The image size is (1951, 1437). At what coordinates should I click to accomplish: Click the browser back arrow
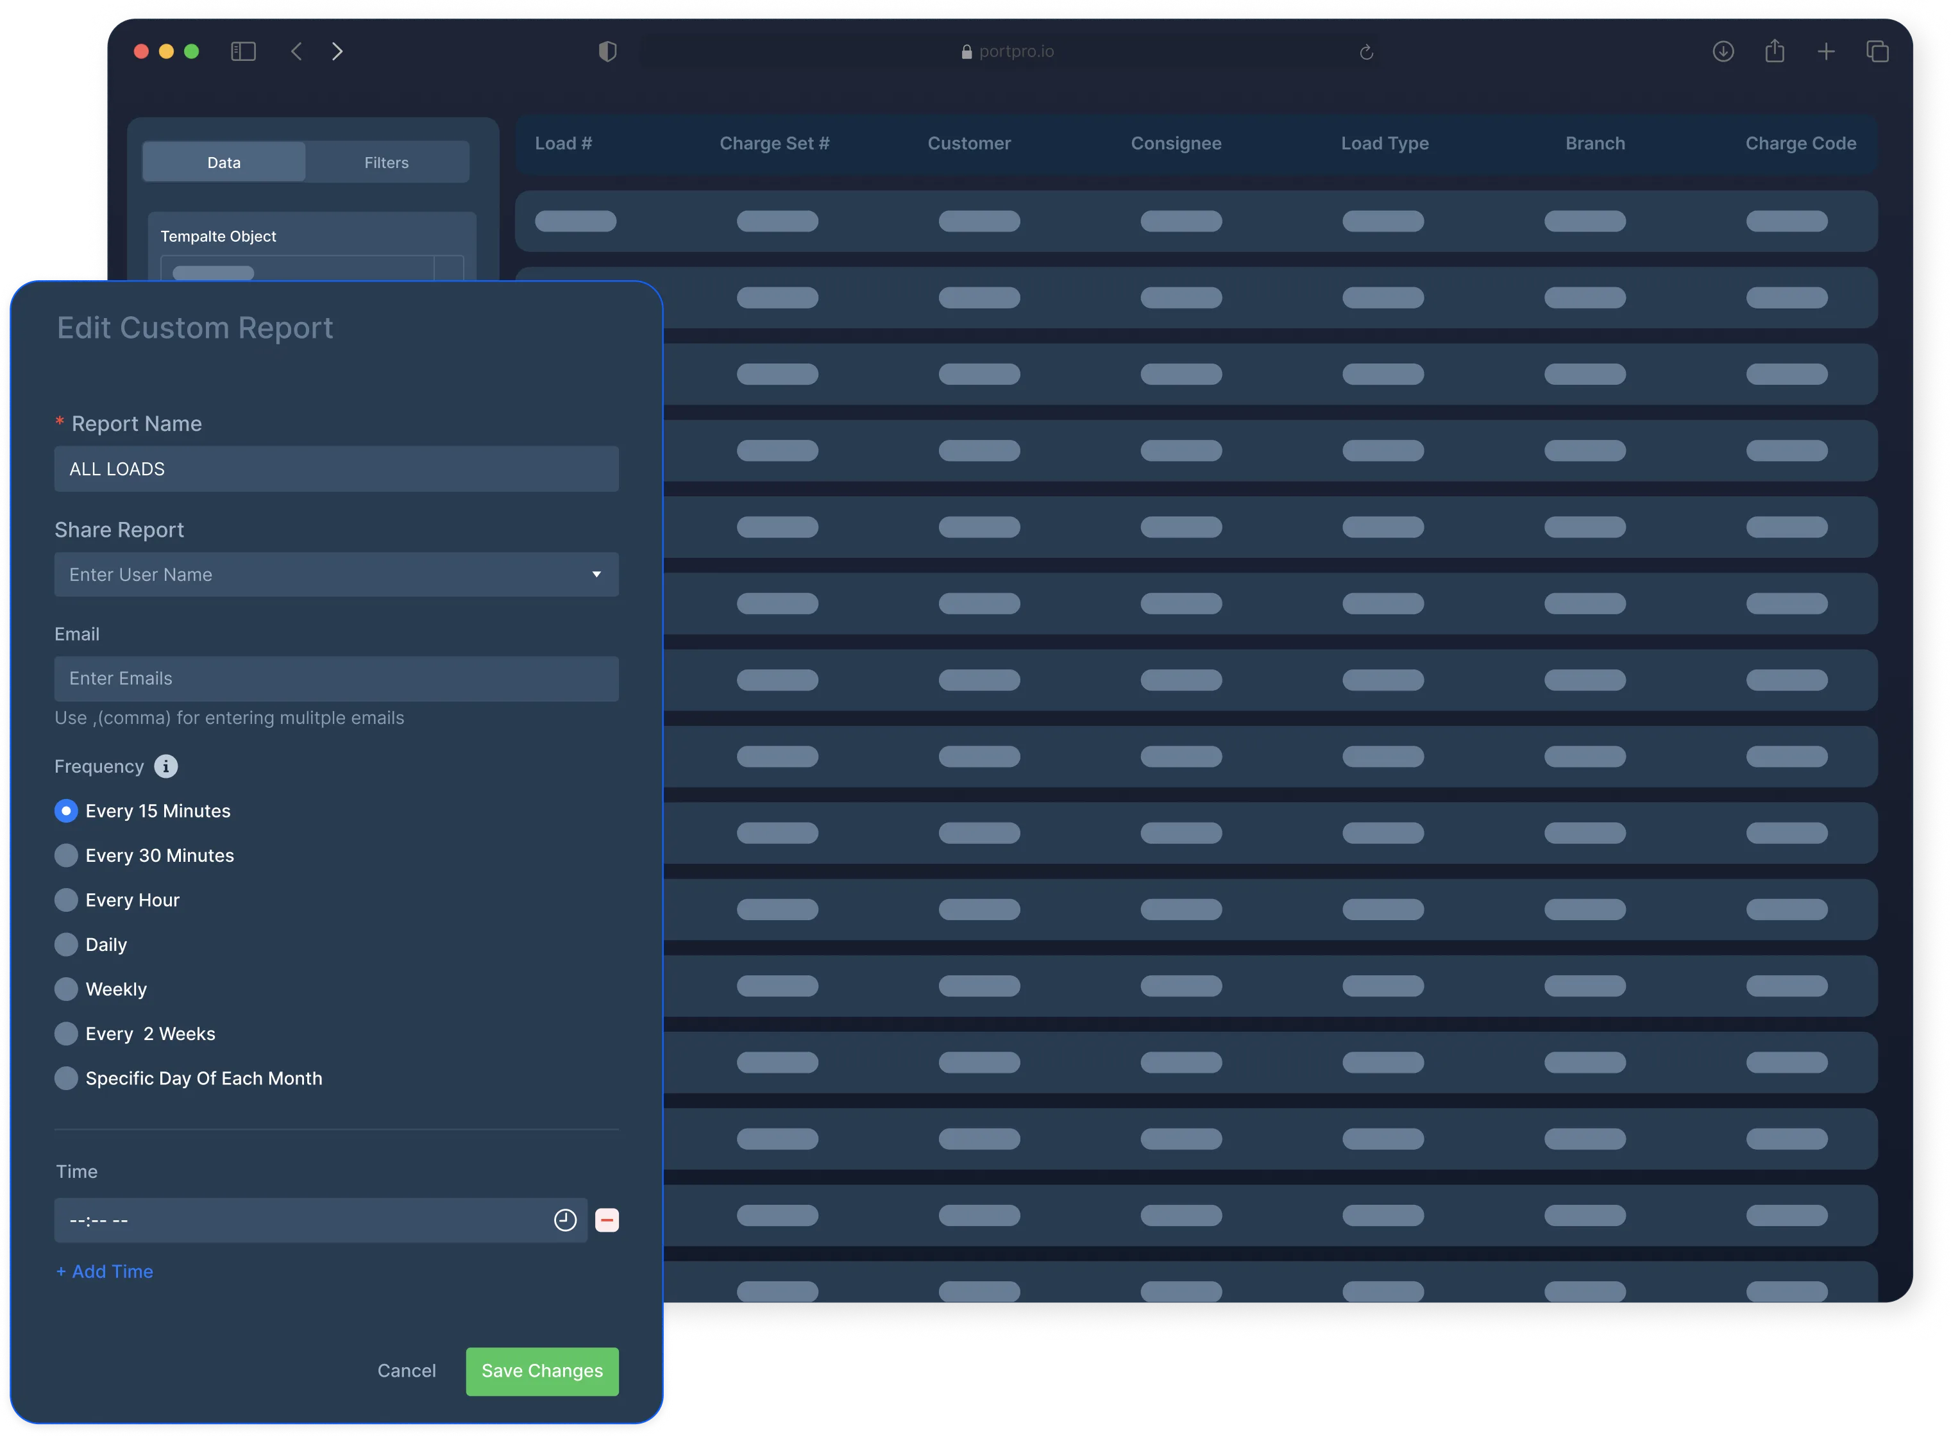coord(296,52)
